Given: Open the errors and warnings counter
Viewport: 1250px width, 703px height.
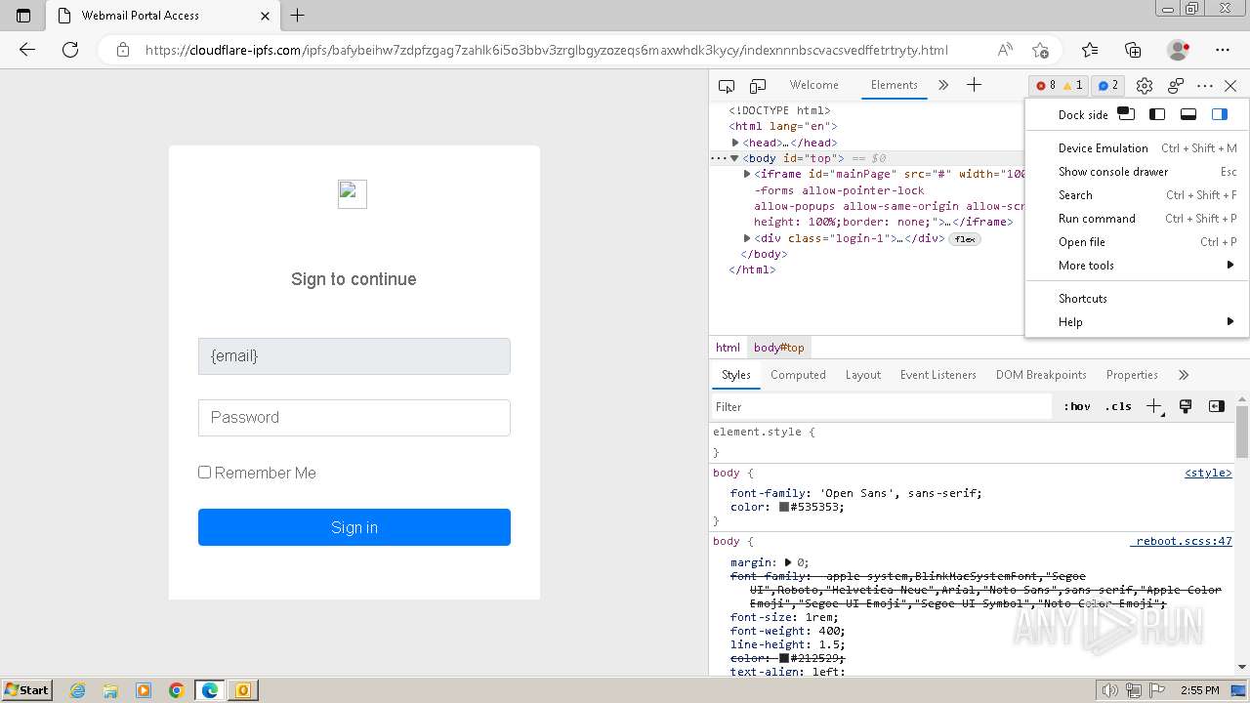Looking at the screenshot, I should (x=1059, y=86).
